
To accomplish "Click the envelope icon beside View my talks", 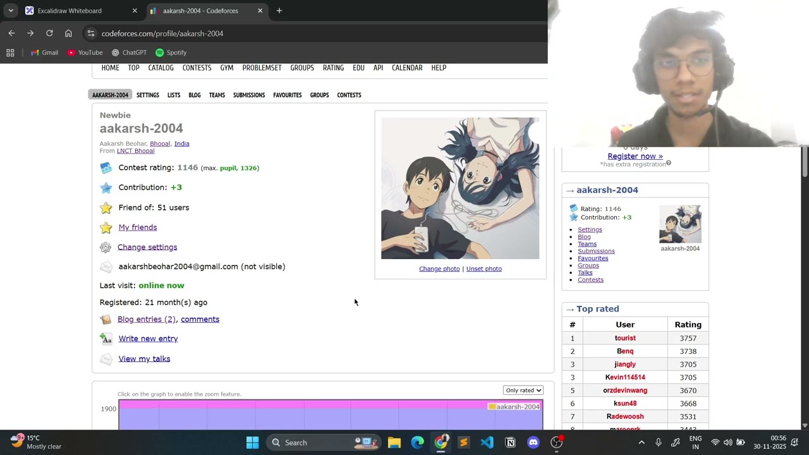I will coord(106,359).
